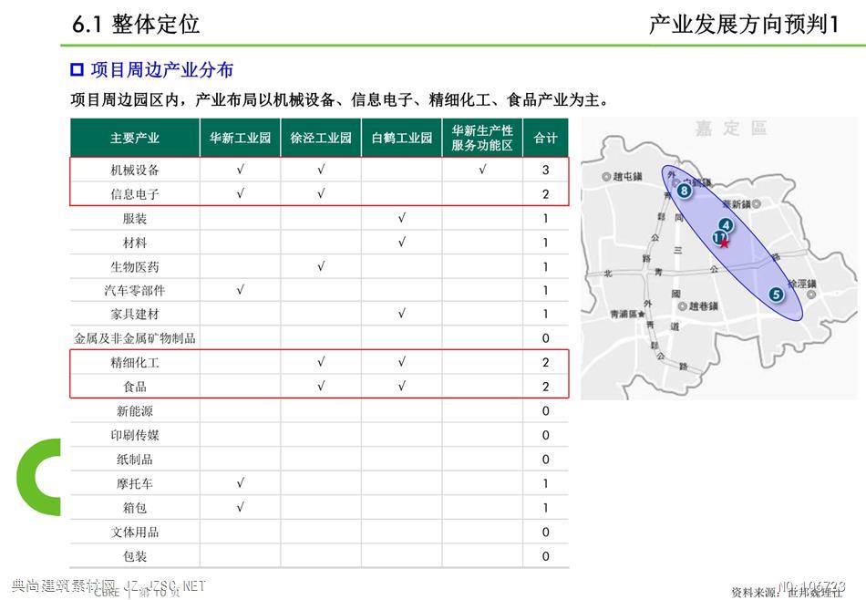Click the 合计 column header
866x600 pixels.
click(546, 138)
